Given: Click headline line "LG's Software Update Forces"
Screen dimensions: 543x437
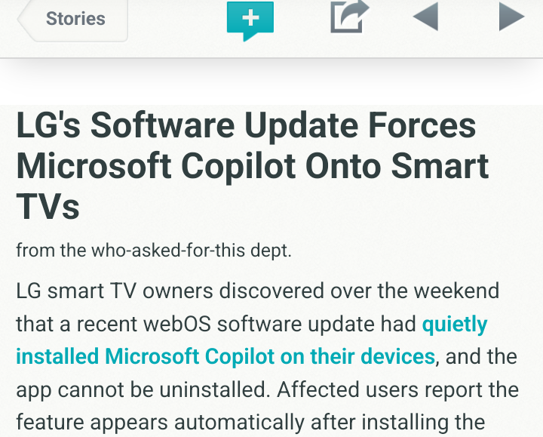Looking at the screenshot, I should point(246,126).
